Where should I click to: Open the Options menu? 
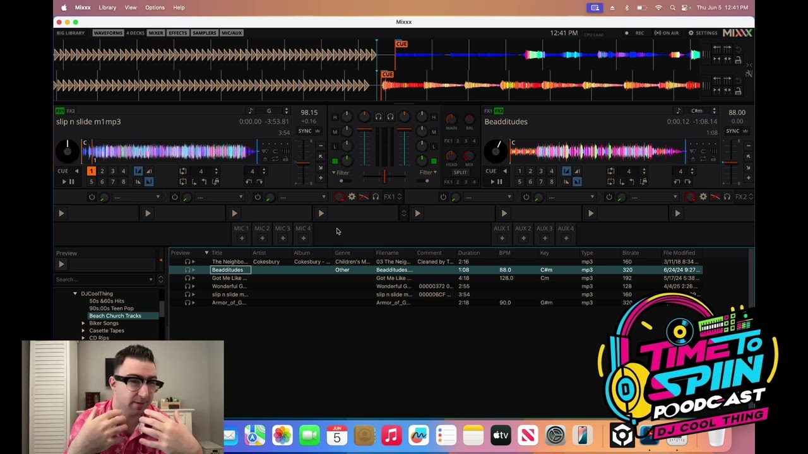155,8
